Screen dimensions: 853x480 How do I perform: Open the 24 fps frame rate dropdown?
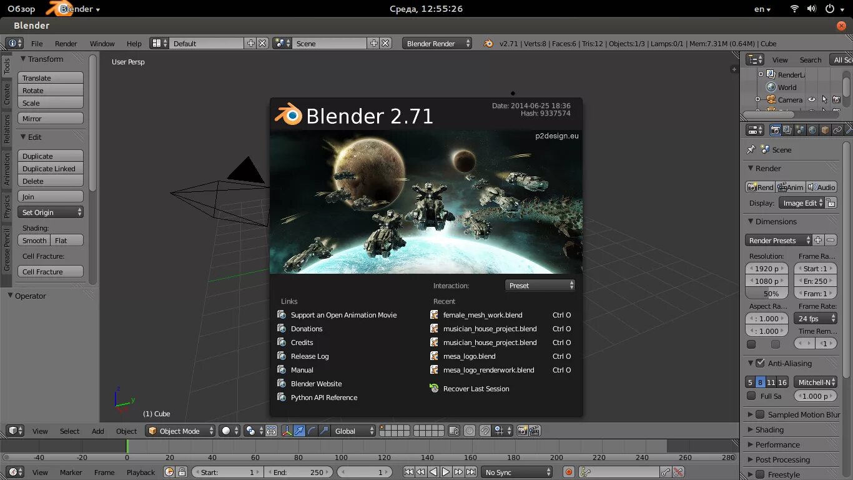click(x=816, y=318)
